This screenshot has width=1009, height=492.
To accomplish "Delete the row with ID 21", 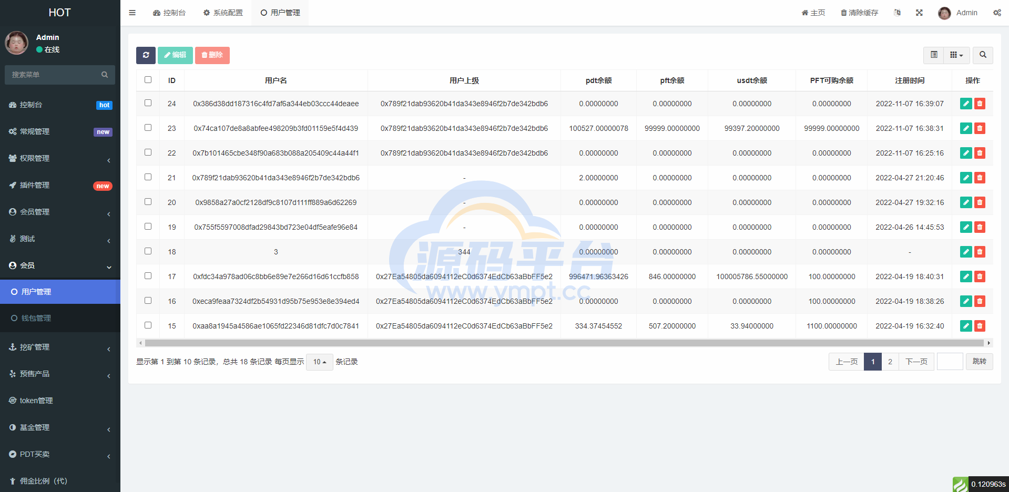I will (x=980, y=178).
